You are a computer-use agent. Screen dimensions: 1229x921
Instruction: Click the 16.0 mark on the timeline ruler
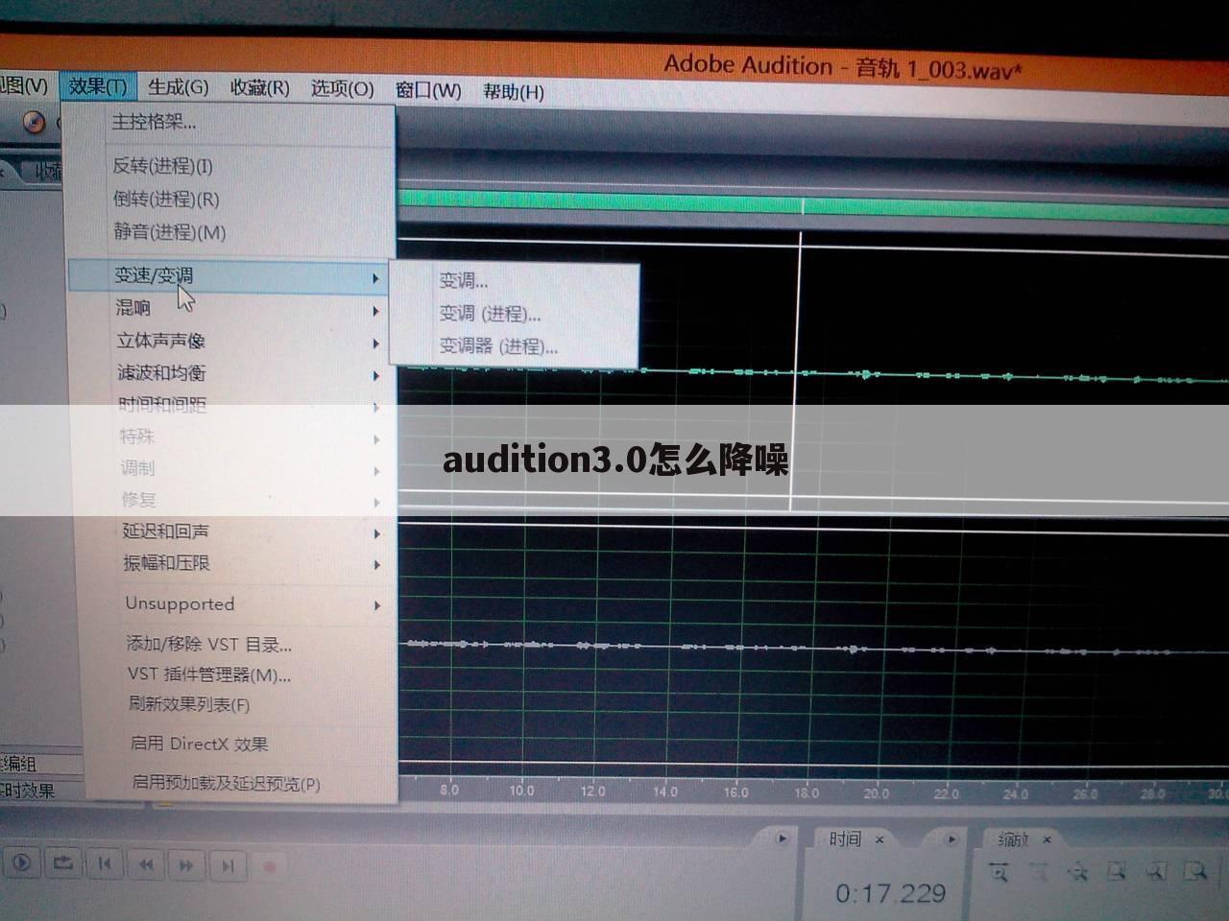click(x=735, y=791)
